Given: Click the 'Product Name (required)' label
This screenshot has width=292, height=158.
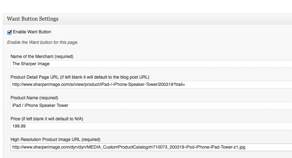Looking at the screenshot, I should point(34,98).
